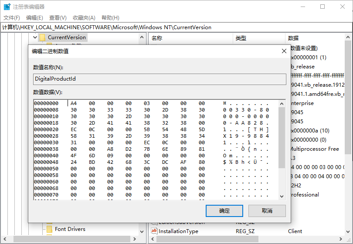This screenshot has height=244, width=353.
Task: Click the 确定 button in the dialog
Action: [224, 211]
